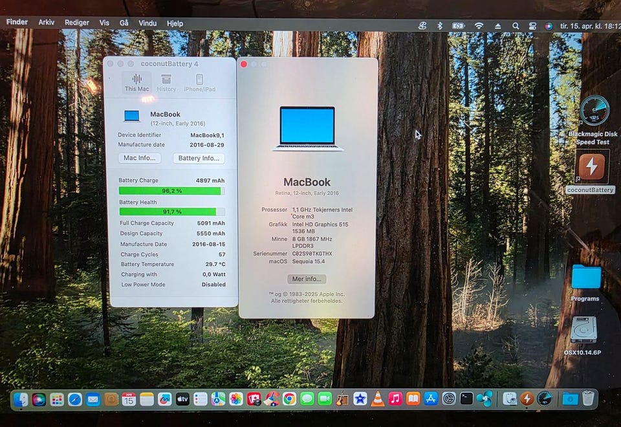The image size is (621, 427).
Task: Click the Siri icon in menu bar
Action: point(549,26)
